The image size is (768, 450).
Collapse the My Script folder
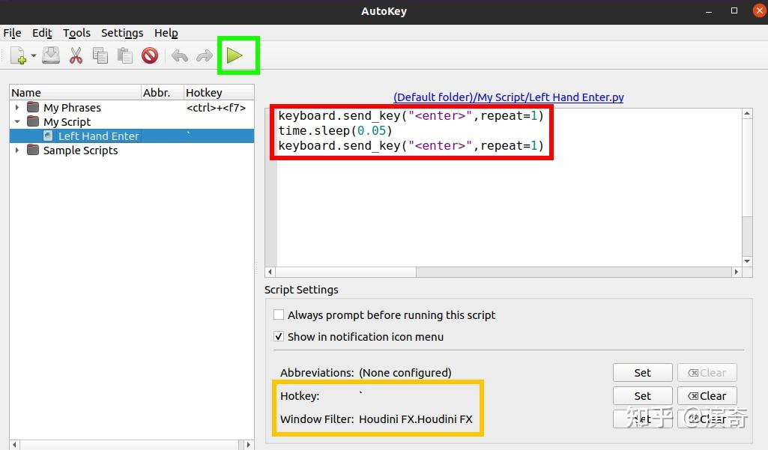pos(16,121)
